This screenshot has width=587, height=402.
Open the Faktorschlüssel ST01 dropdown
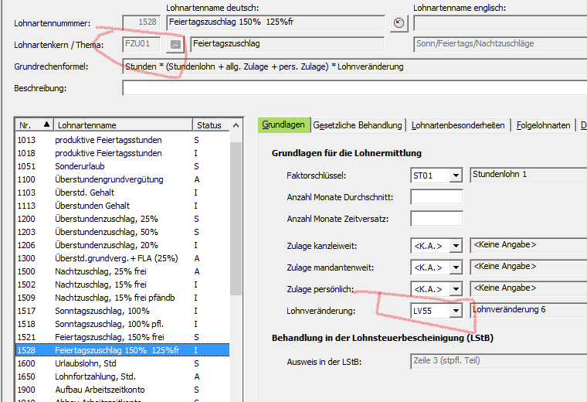pos(455,176)
